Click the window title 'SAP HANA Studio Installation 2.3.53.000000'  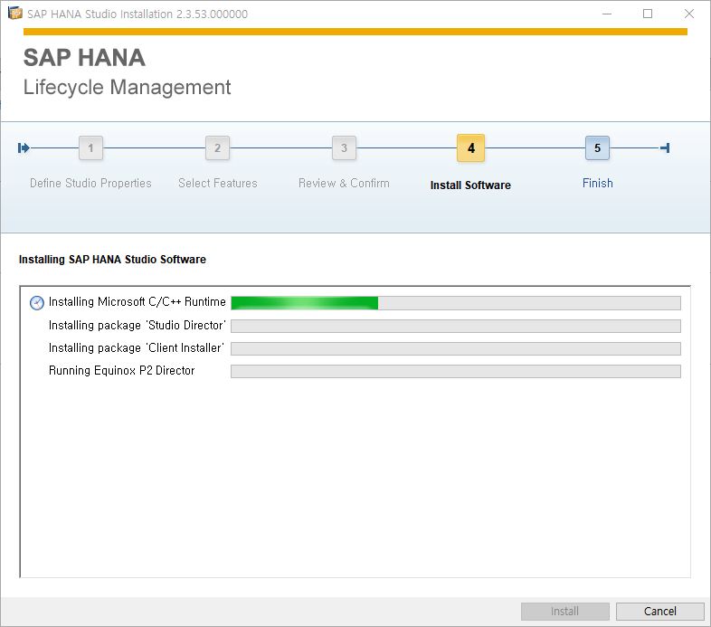coord(137,14)
